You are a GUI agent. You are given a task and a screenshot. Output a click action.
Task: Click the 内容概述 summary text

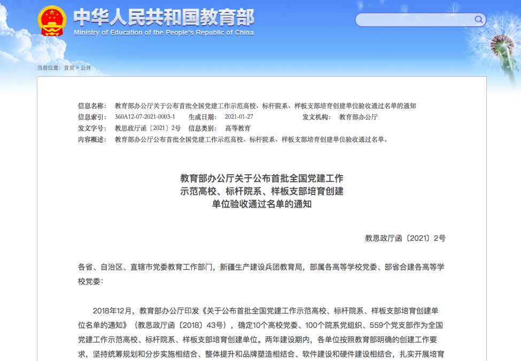(x=251, y=139)
